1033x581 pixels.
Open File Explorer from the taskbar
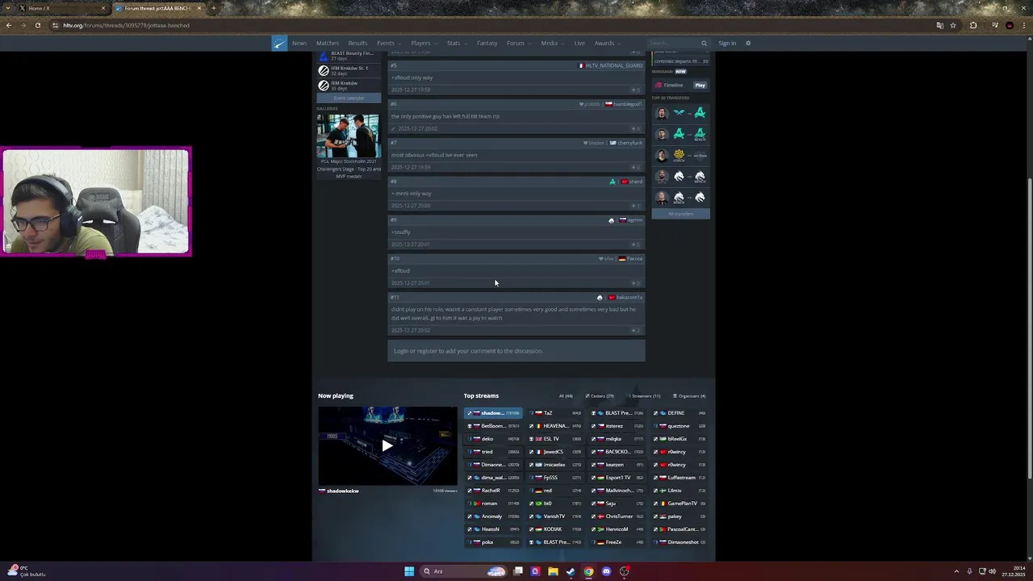553,571
